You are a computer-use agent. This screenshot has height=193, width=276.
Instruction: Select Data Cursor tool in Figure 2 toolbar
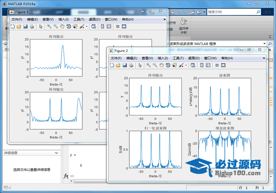click(x=174, y=65)
